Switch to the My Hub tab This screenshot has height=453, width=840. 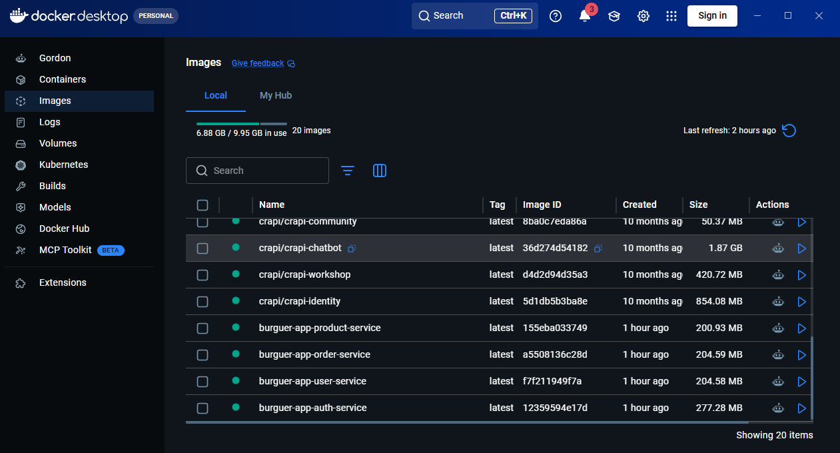276,95
